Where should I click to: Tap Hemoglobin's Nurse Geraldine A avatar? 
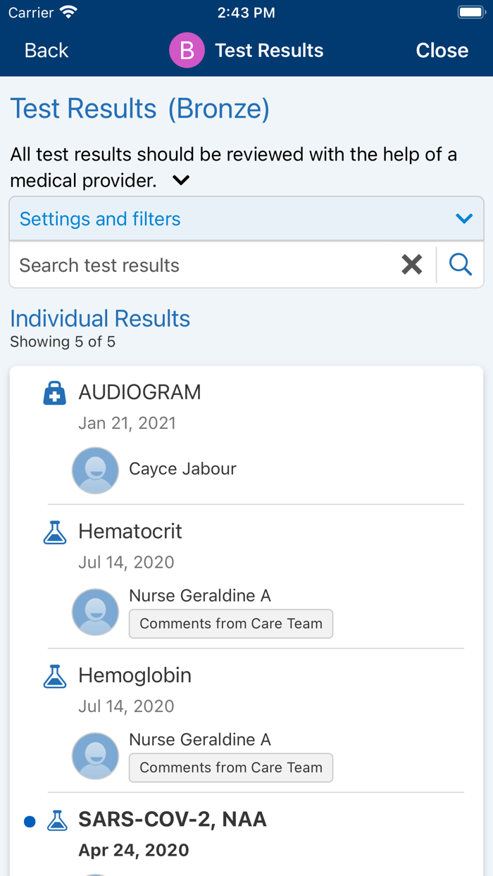(x=95, y=756)
